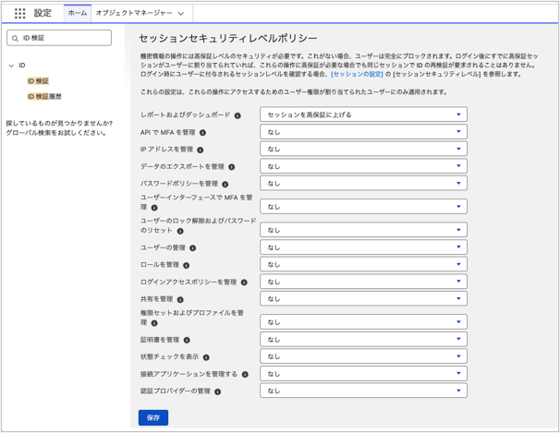Show info icon for ユーザーインターフェースで MFA を管理
The image size is (560, 433).
(x=154, y=208)
